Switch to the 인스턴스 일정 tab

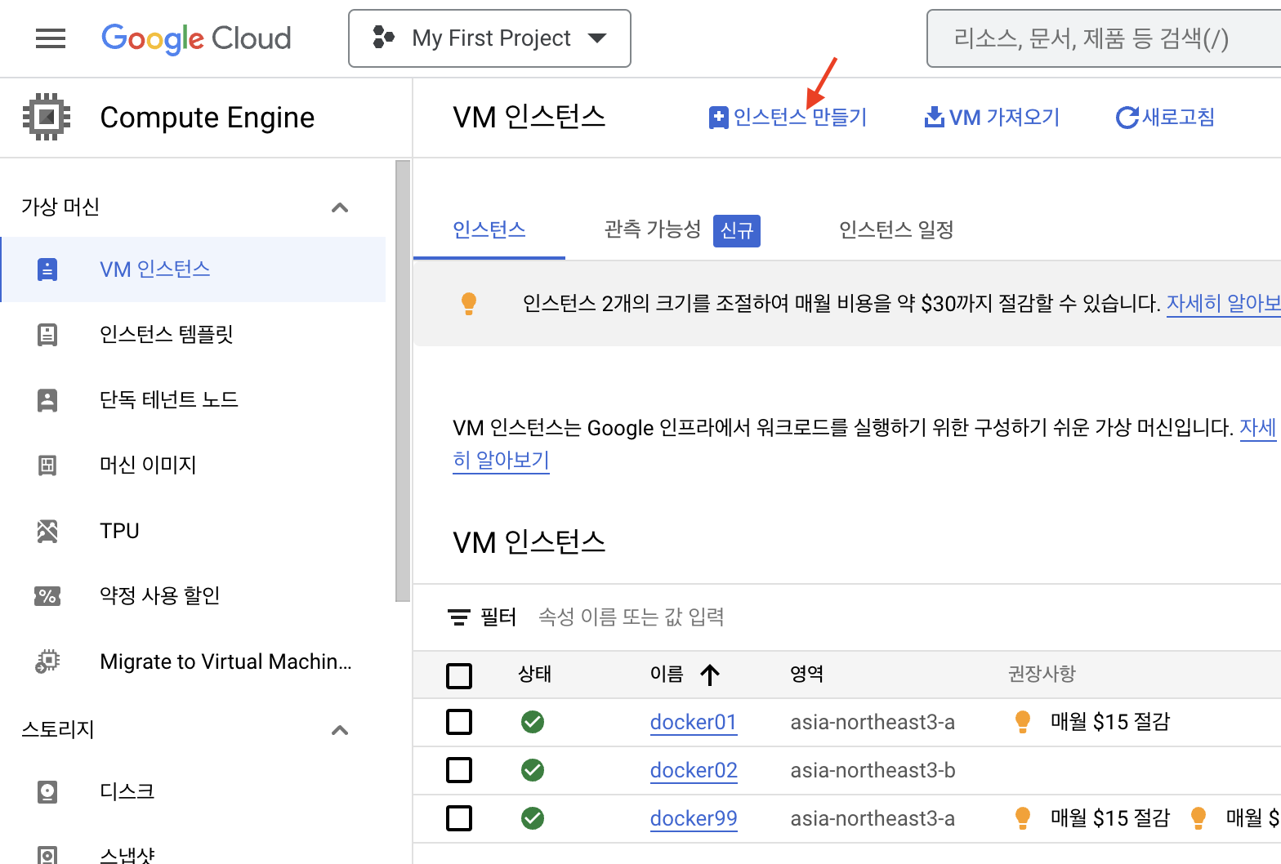coord(896,230)
